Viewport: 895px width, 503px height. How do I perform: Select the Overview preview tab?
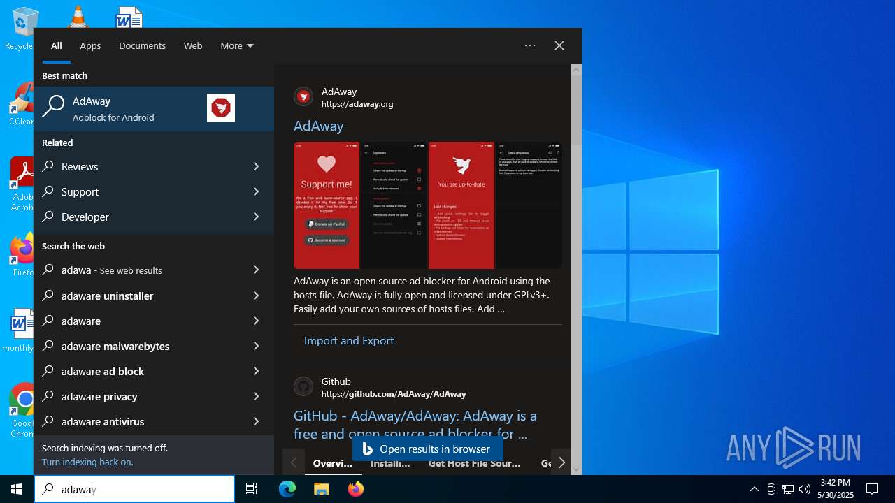tap(333, 463)
